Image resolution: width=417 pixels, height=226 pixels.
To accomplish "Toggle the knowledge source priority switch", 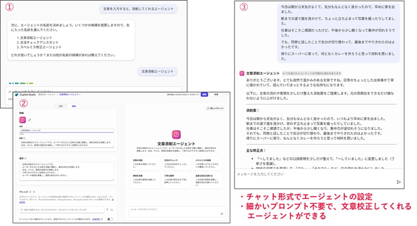I will click(110, 219).
